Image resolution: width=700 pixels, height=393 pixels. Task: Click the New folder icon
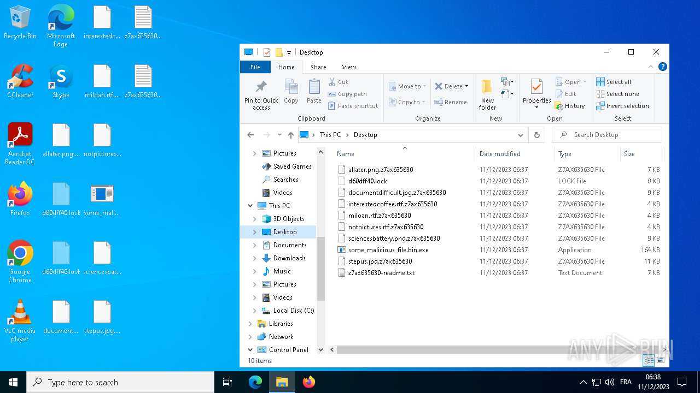(487, 87)
